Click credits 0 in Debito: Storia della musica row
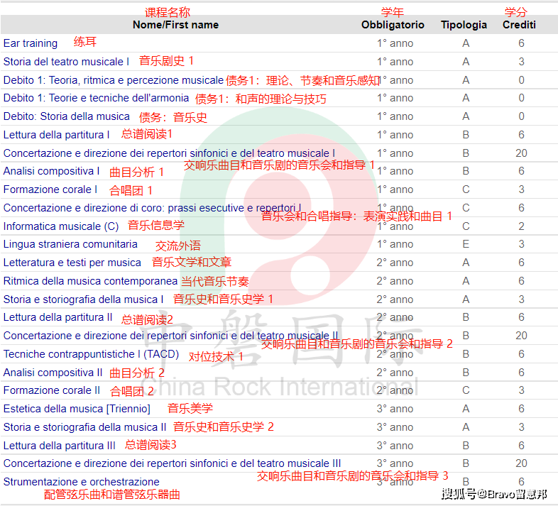Screen dimensions: 558x506 521,116
